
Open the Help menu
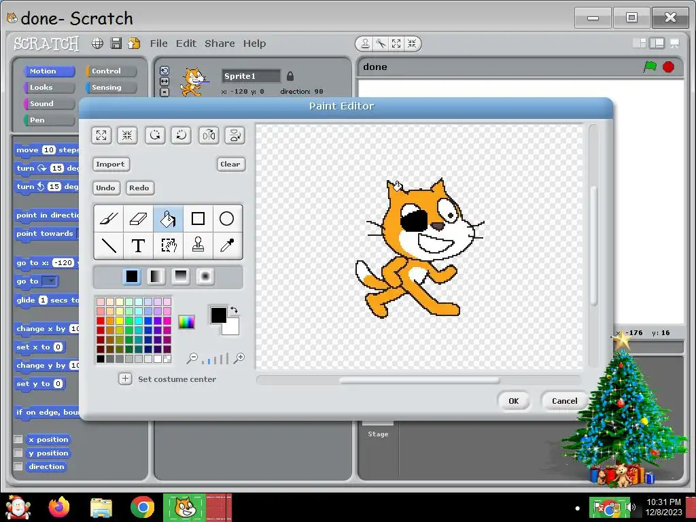(254, 43)
